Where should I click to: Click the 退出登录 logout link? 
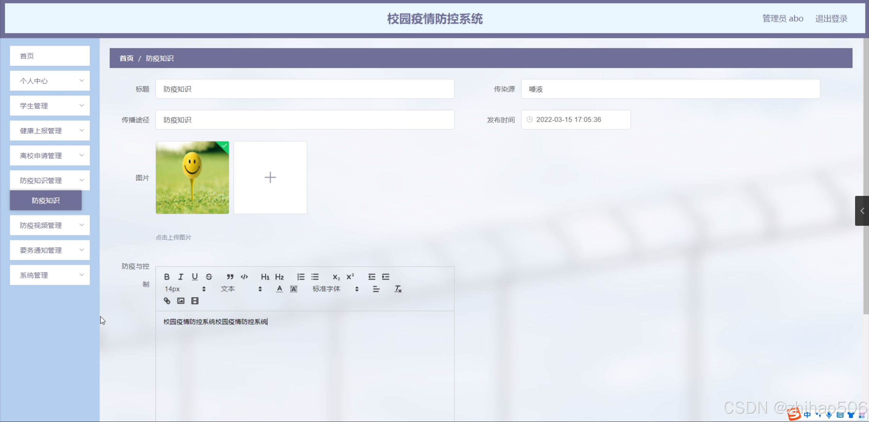click(x=831, y=19)
